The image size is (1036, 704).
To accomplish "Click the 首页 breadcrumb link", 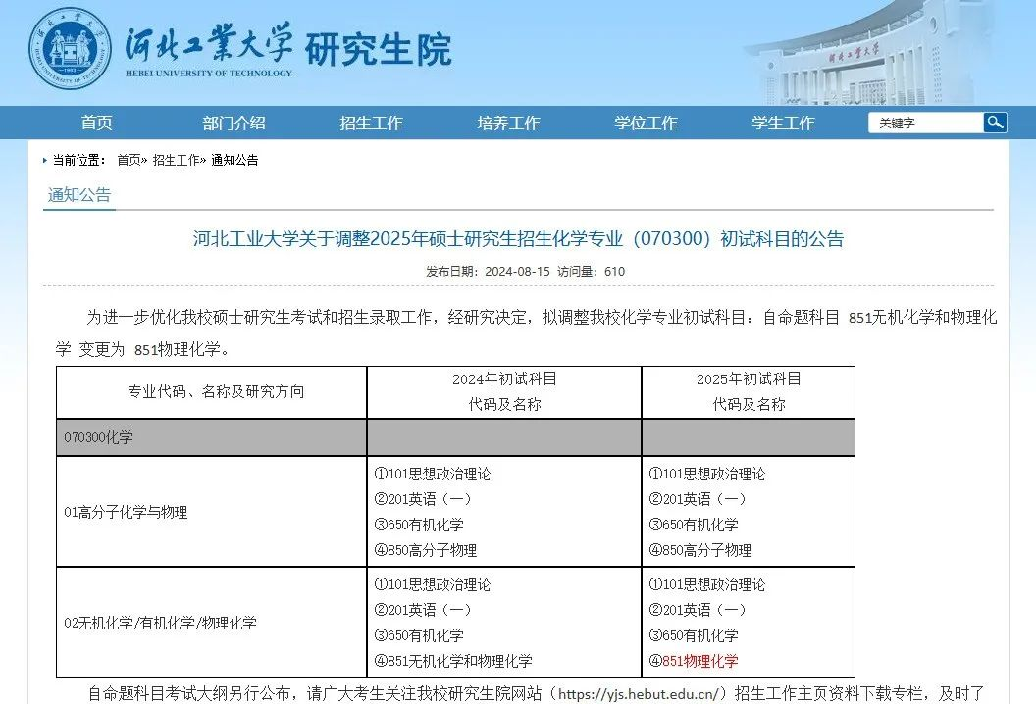I will [x=129, y=160].
